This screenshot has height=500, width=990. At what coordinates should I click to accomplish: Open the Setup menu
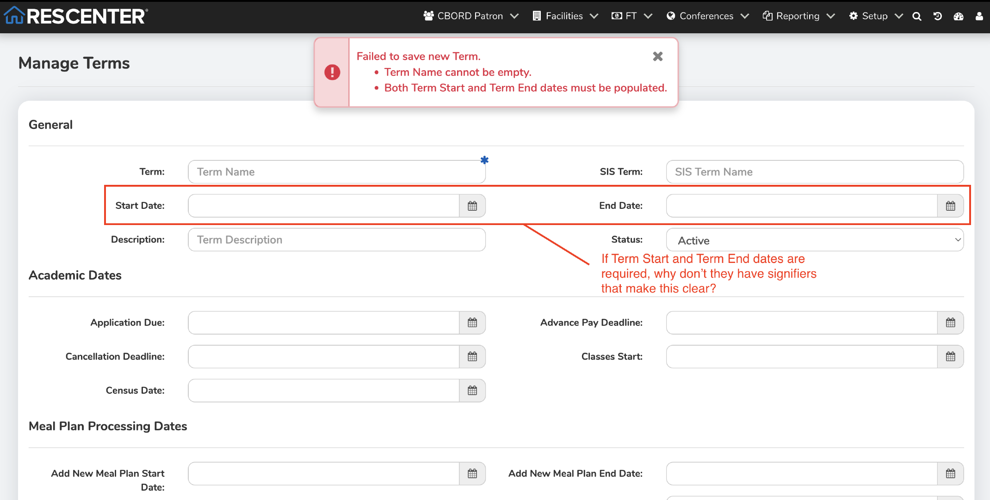click(875, 16)
